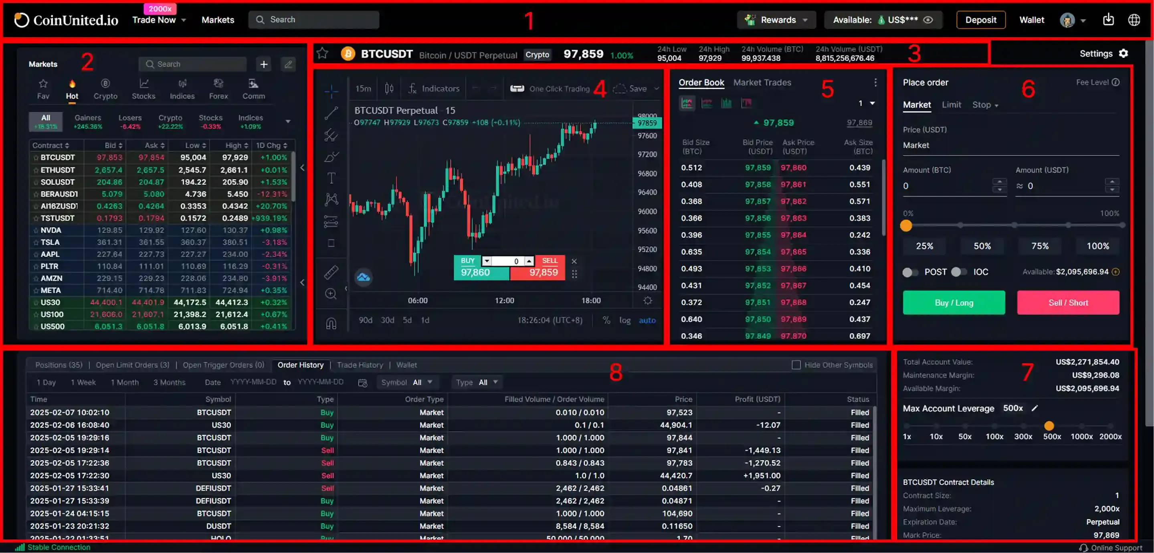The width and height of the screenshot is (1154, 553).
Task: Change order book price grouping dropdown
Action: point(866,103)
